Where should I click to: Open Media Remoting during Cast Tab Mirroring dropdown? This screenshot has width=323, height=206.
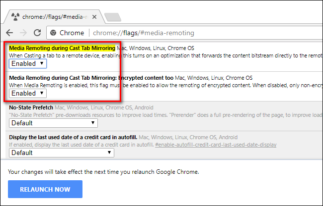(x=28, y=64)
